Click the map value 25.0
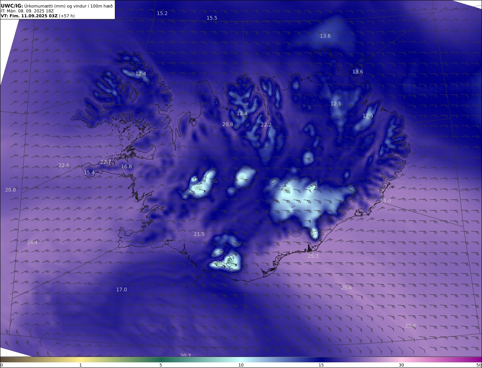Screen dimensions: 482x368 coord(386,201)
